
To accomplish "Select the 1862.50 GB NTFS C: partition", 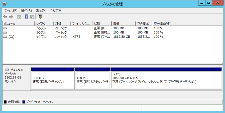I will pos(166,80).
